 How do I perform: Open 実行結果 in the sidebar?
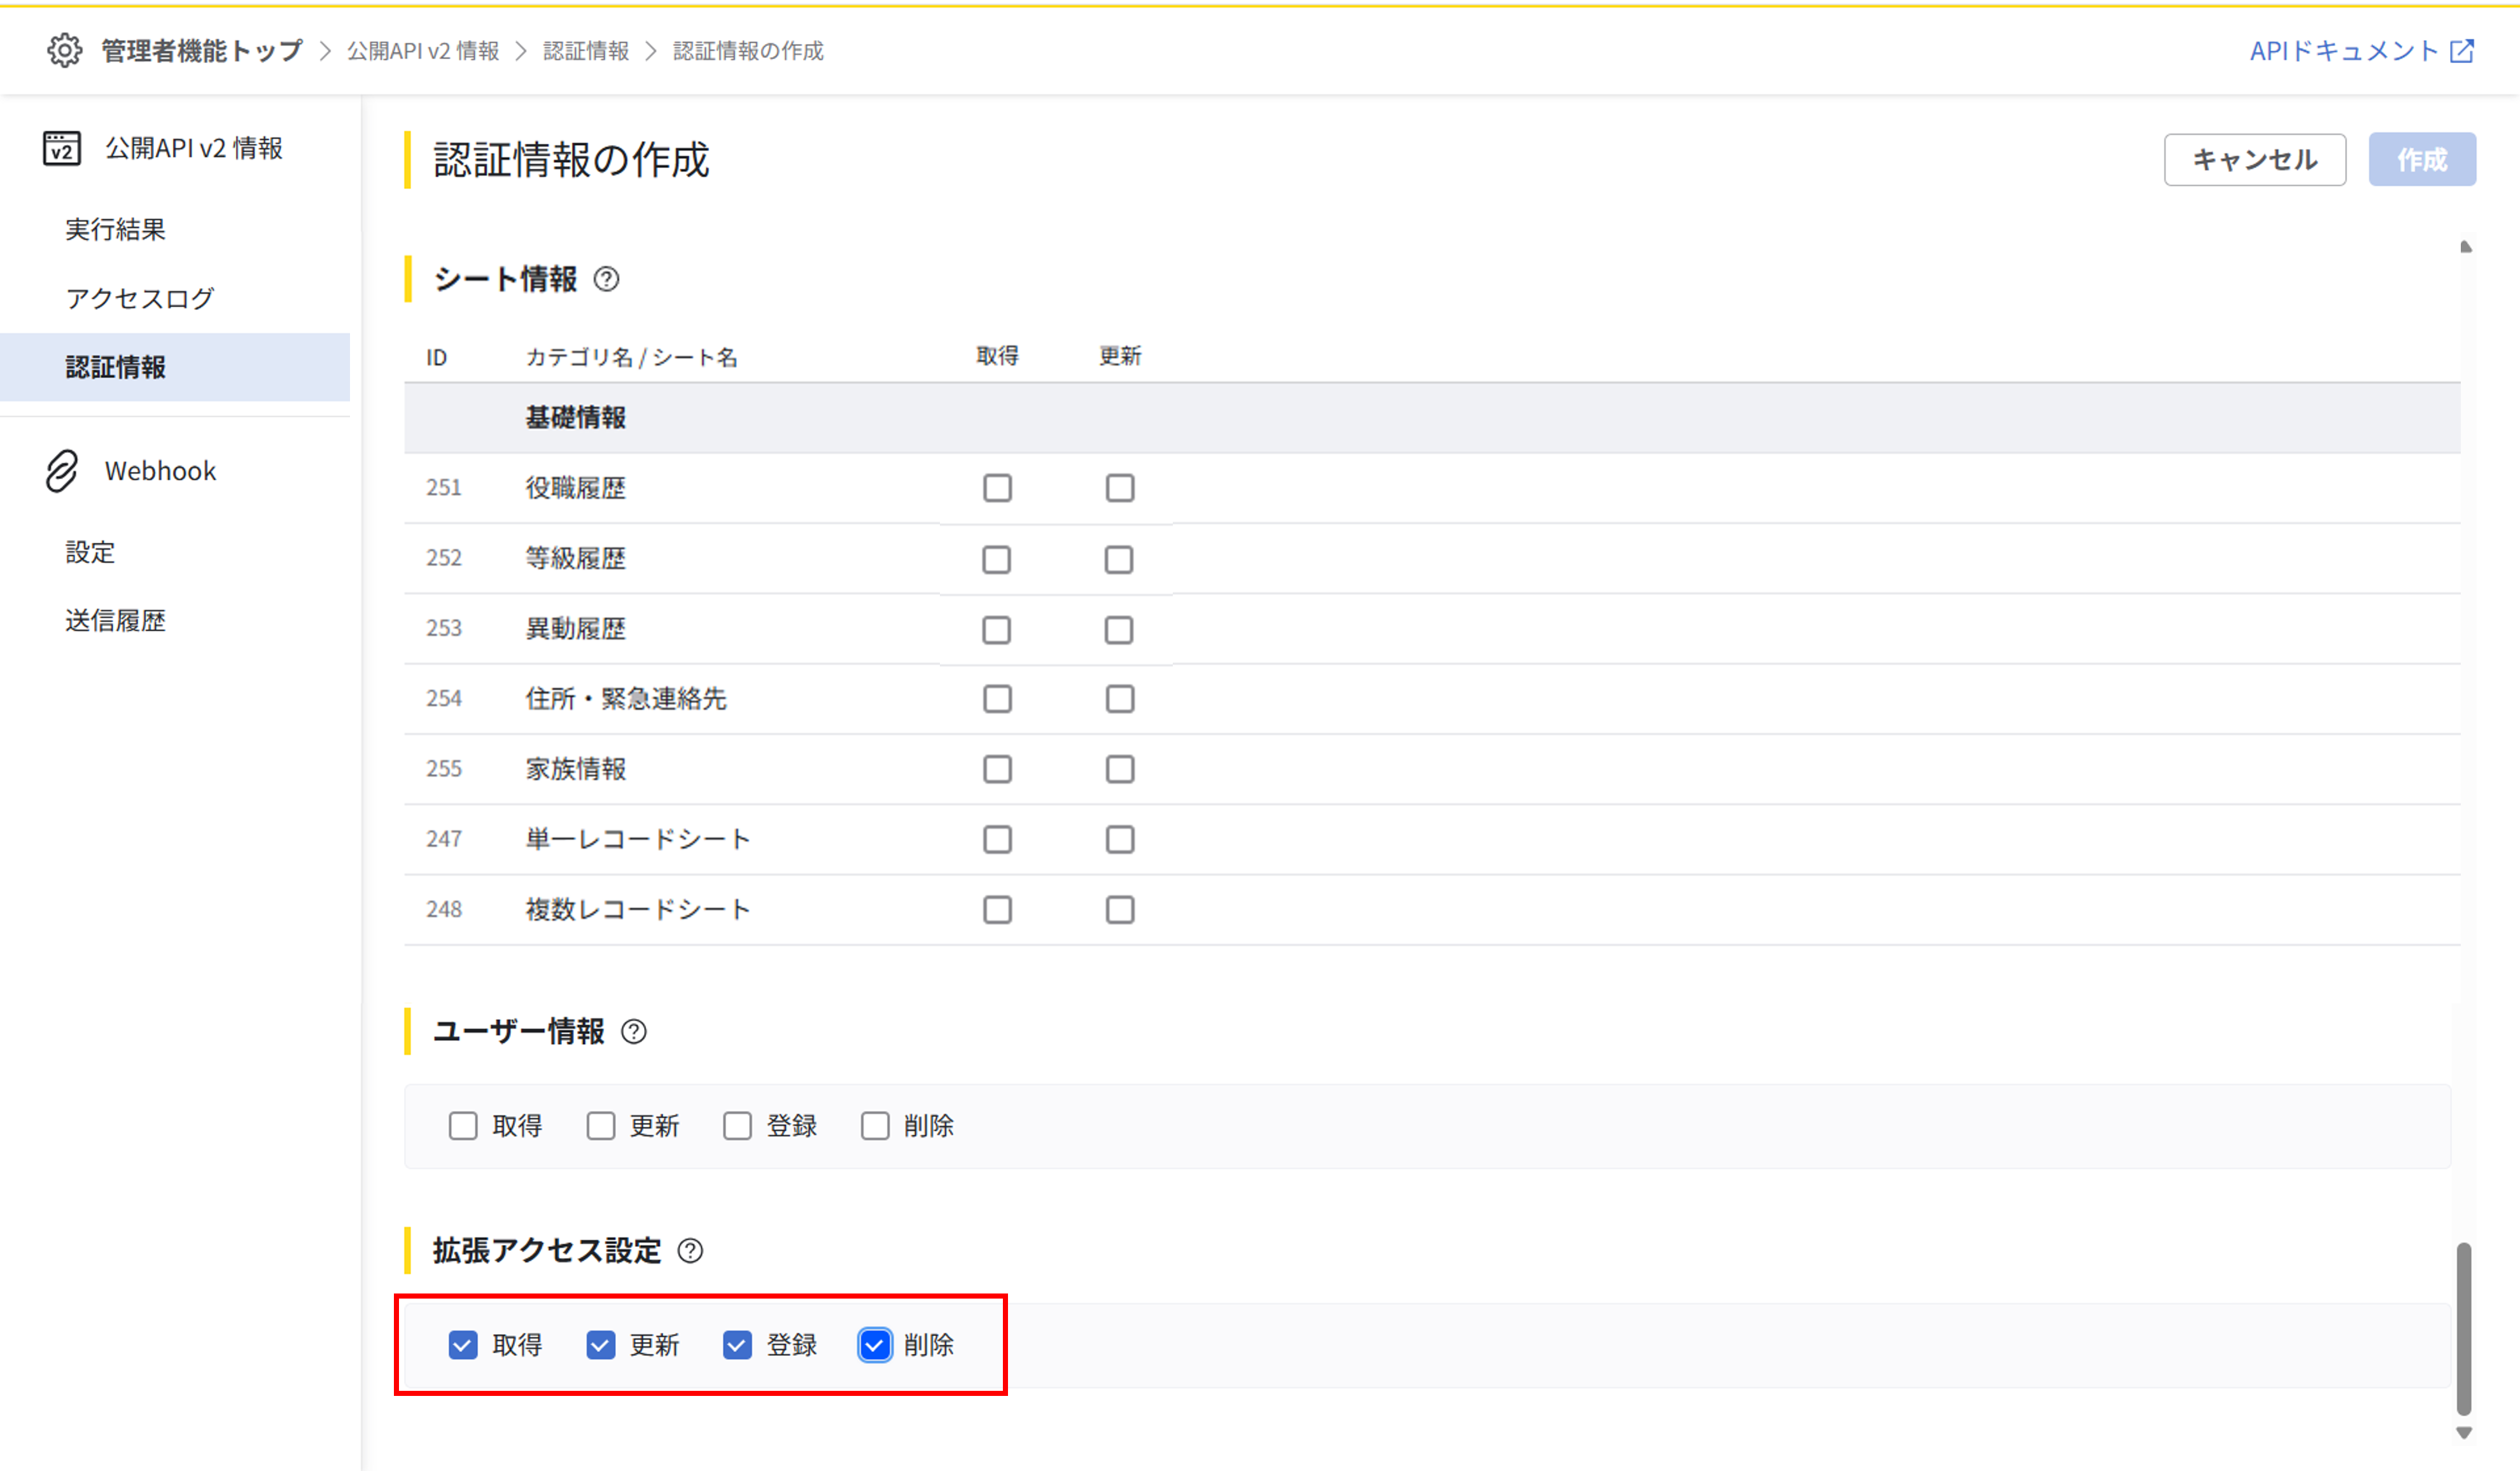click(116, 229)
